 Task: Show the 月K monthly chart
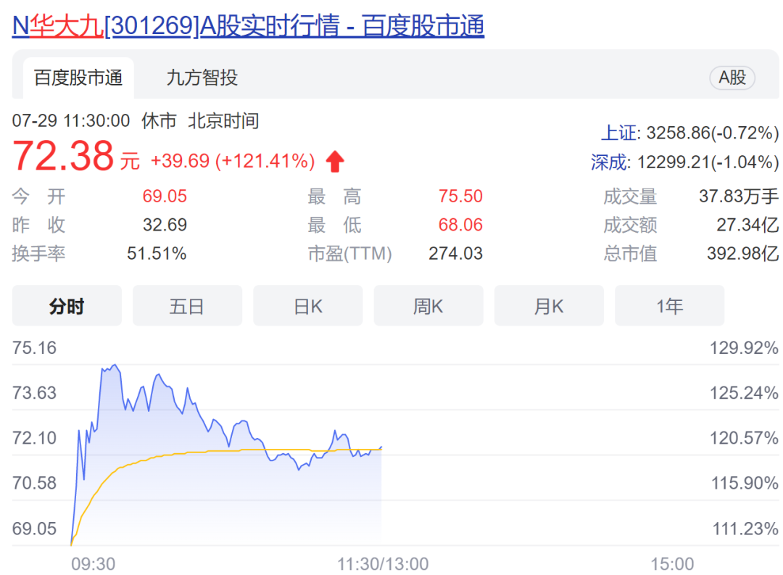click(549, 305)
